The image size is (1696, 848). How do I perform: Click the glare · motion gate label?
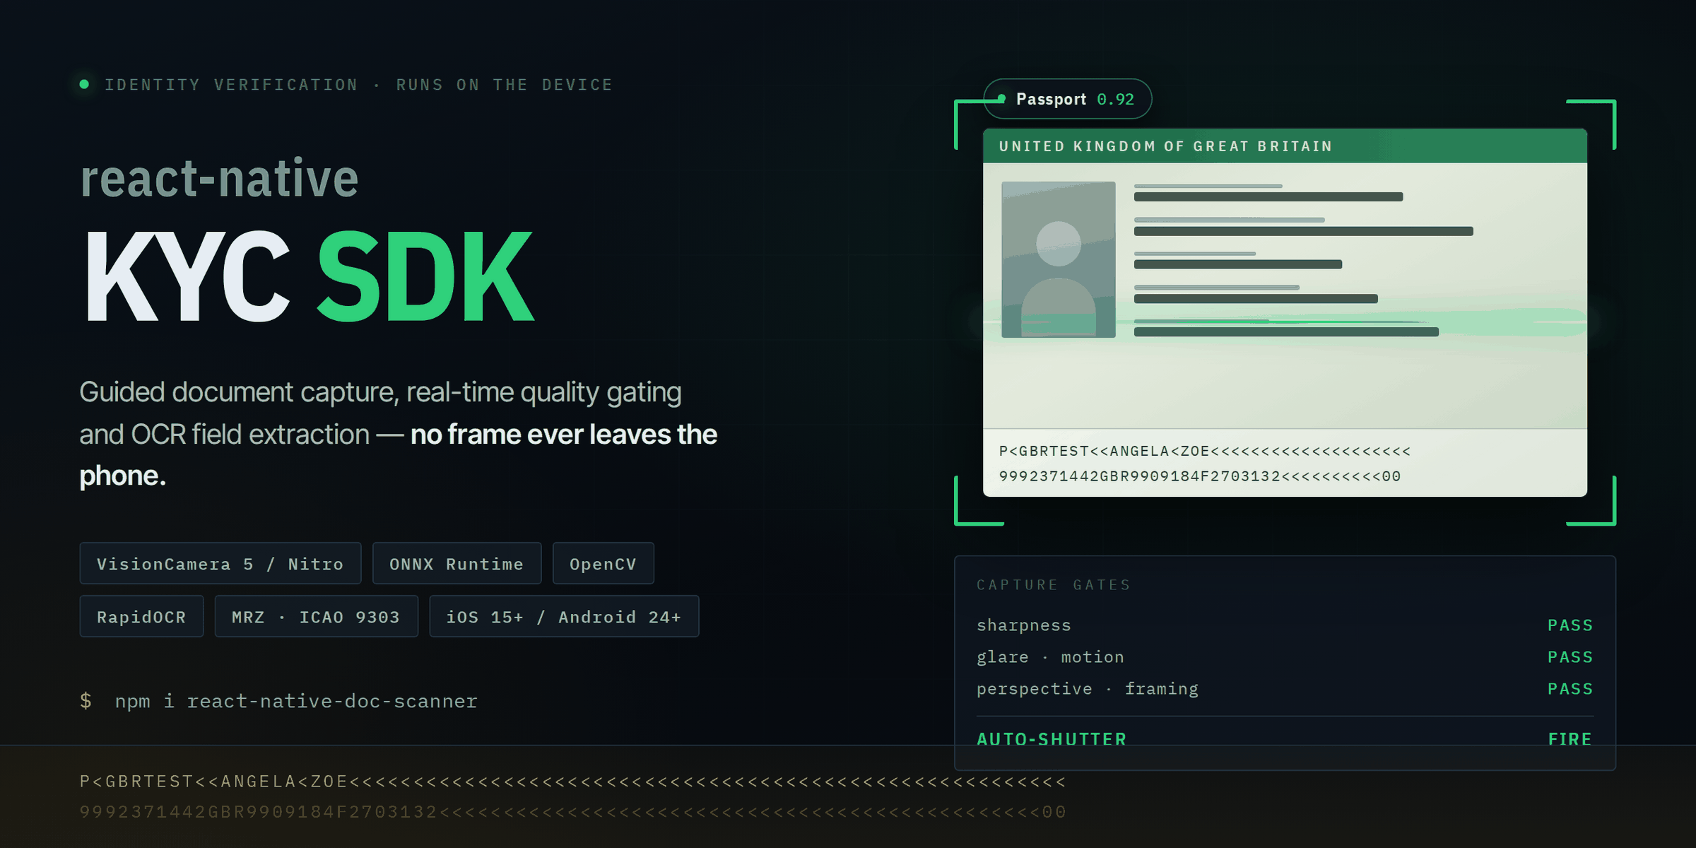(1050, 657)
